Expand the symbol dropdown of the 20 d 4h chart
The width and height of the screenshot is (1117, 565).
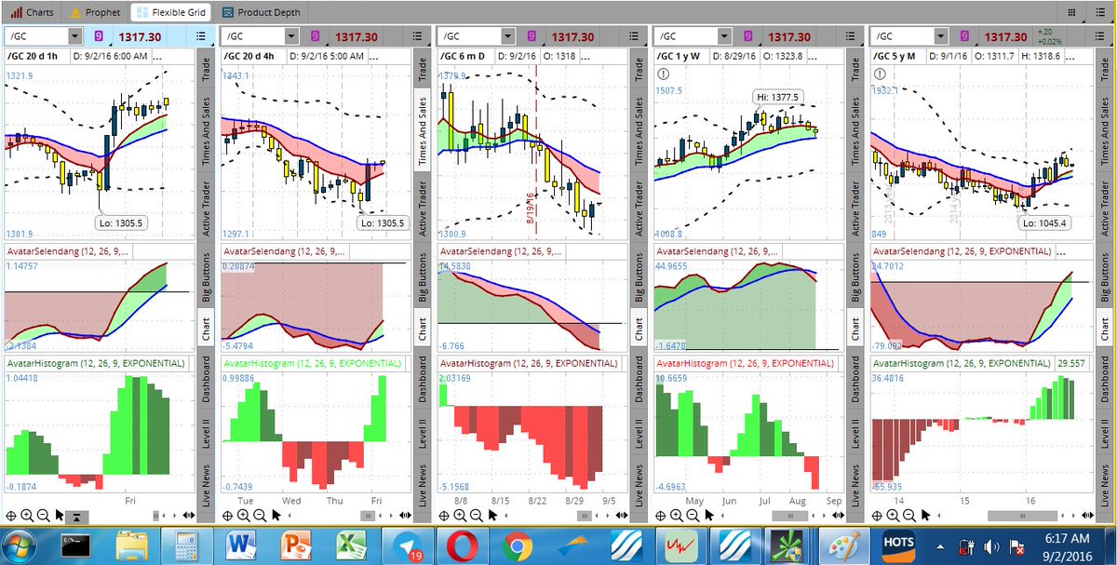pyautogui.click(x=290, y=36)
